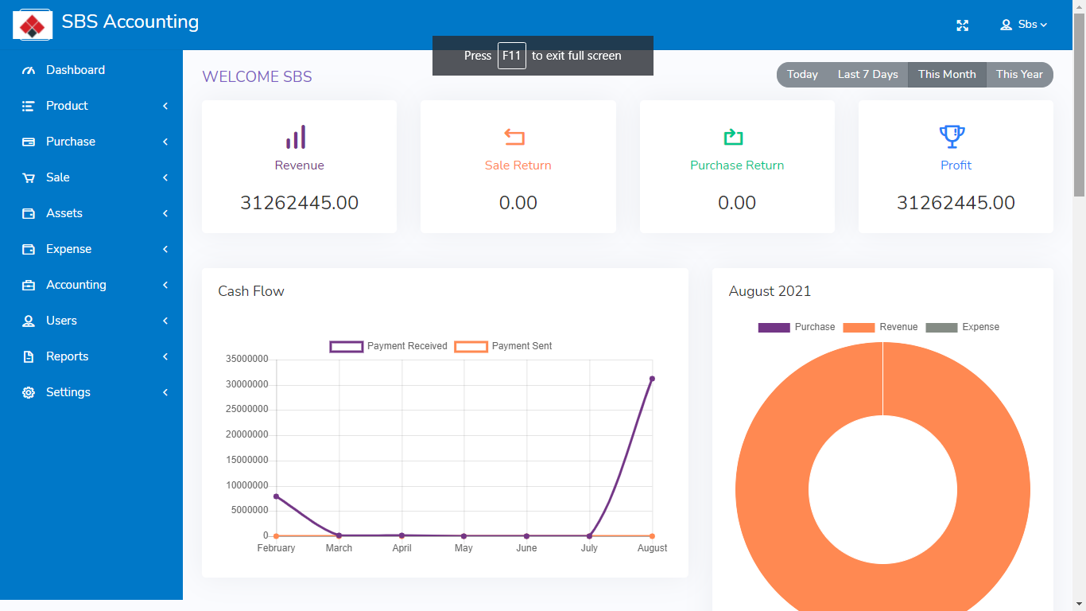Screen dimensions: 1086x611
Task: Expand the Expense submenu chevron
Action: [x=165, y=249]
